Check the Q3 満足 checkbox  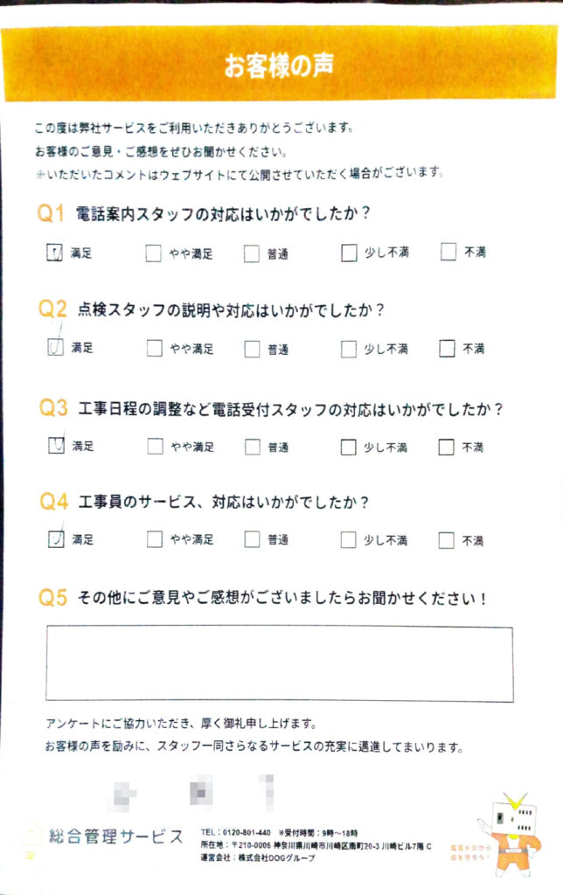(x=52, y=446)
